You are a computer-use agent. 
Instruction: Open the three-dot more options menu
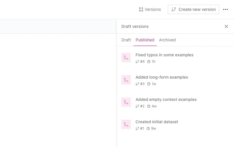click(225, 9)
